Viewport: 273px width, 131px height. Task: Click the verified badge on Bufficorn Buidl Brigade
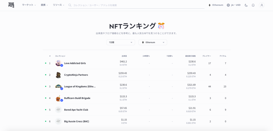62,100
